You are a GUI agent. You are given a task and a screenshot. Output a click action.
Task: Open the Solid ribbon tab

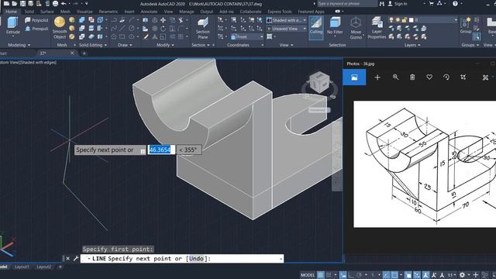pyautogui.click(x=29, y=12)
